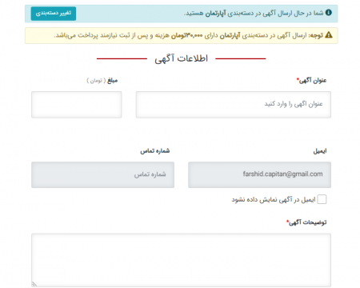Image resolution: width=360 pixels, height=288 pixels.
Task: Focus the مبلغ (تومان) price input field
Action: coord(77,105)
